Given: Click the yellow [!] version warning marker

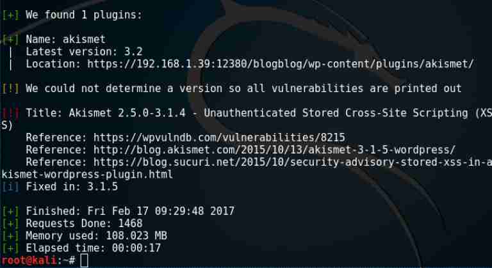Looking at the screenshot, I should 10,88.
